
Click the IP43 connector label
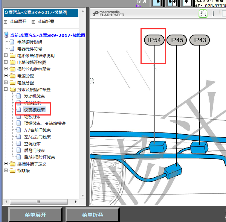(200, 40)
